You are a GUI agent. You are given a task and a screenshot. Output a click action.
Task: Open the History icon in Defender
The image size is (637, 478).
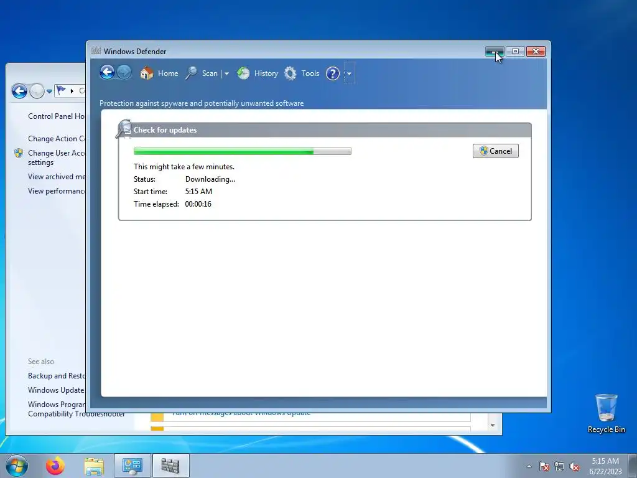click(x=243, y=73)
